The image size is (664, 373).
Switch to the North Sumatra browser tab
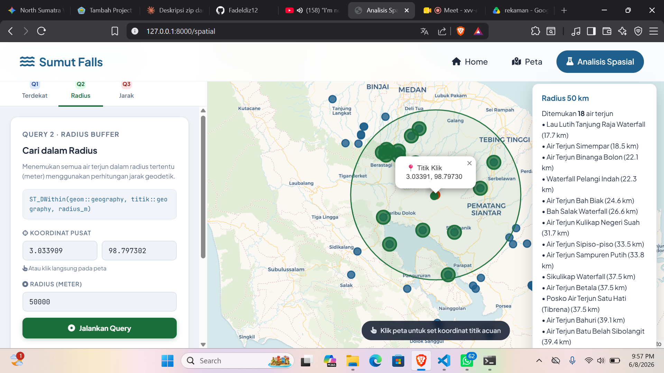[x=36, y=10]
